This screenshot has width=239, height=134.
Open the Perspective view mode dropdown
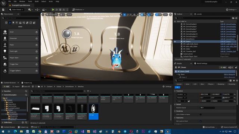[x=52, y=15]
